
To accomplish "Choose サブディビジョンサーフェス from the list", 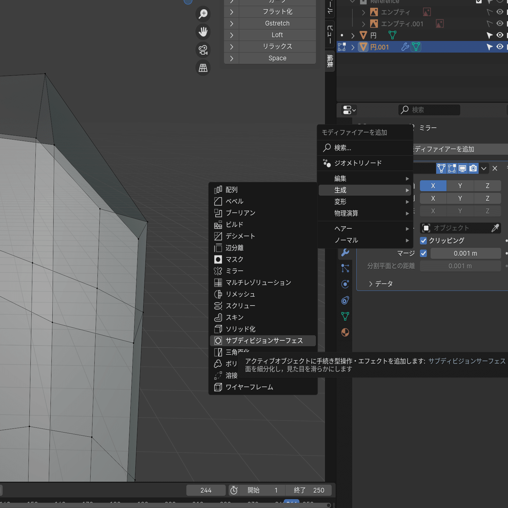I will 263,341.
